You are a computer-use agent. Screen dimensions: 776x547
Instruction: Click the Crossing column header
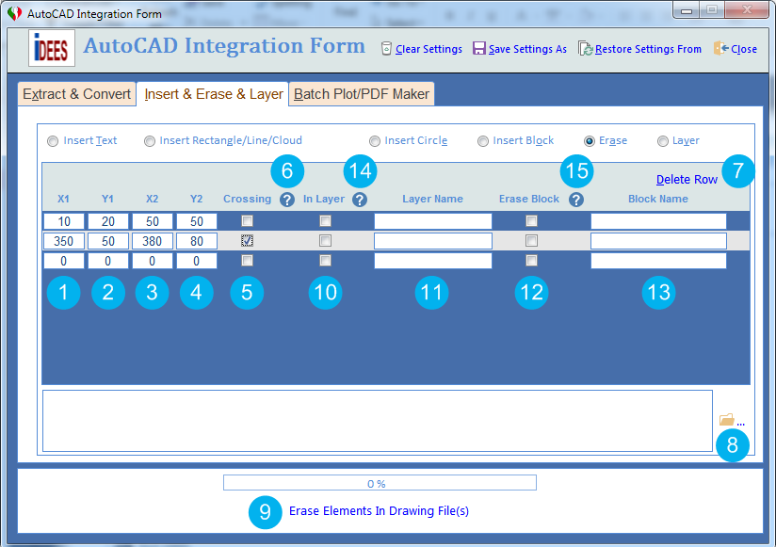[x=247, y=199]
